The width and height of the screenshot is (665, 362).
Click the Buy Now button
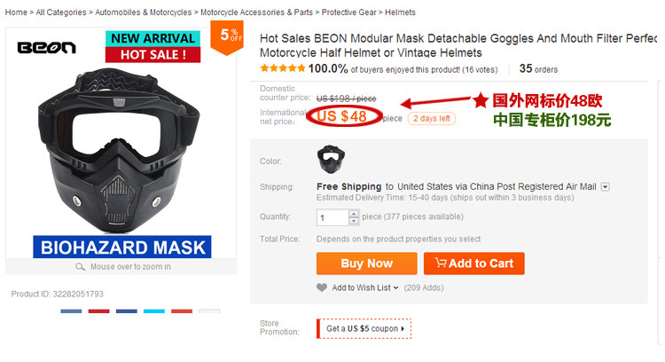click(x=366, y=264)
